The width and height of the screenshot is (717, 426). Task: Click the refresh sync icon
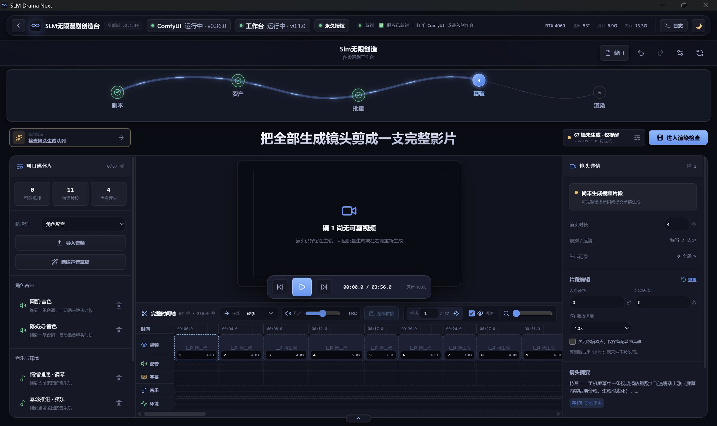[699, 53]
